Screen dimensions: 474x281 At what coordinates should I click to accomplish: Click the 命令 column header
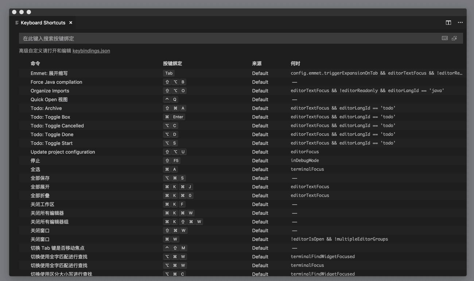pos(35,63)
